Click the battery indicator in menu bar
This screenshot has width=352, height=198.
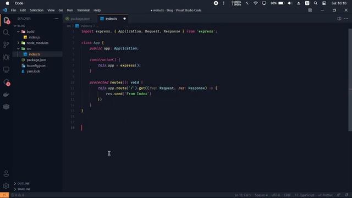277,3
